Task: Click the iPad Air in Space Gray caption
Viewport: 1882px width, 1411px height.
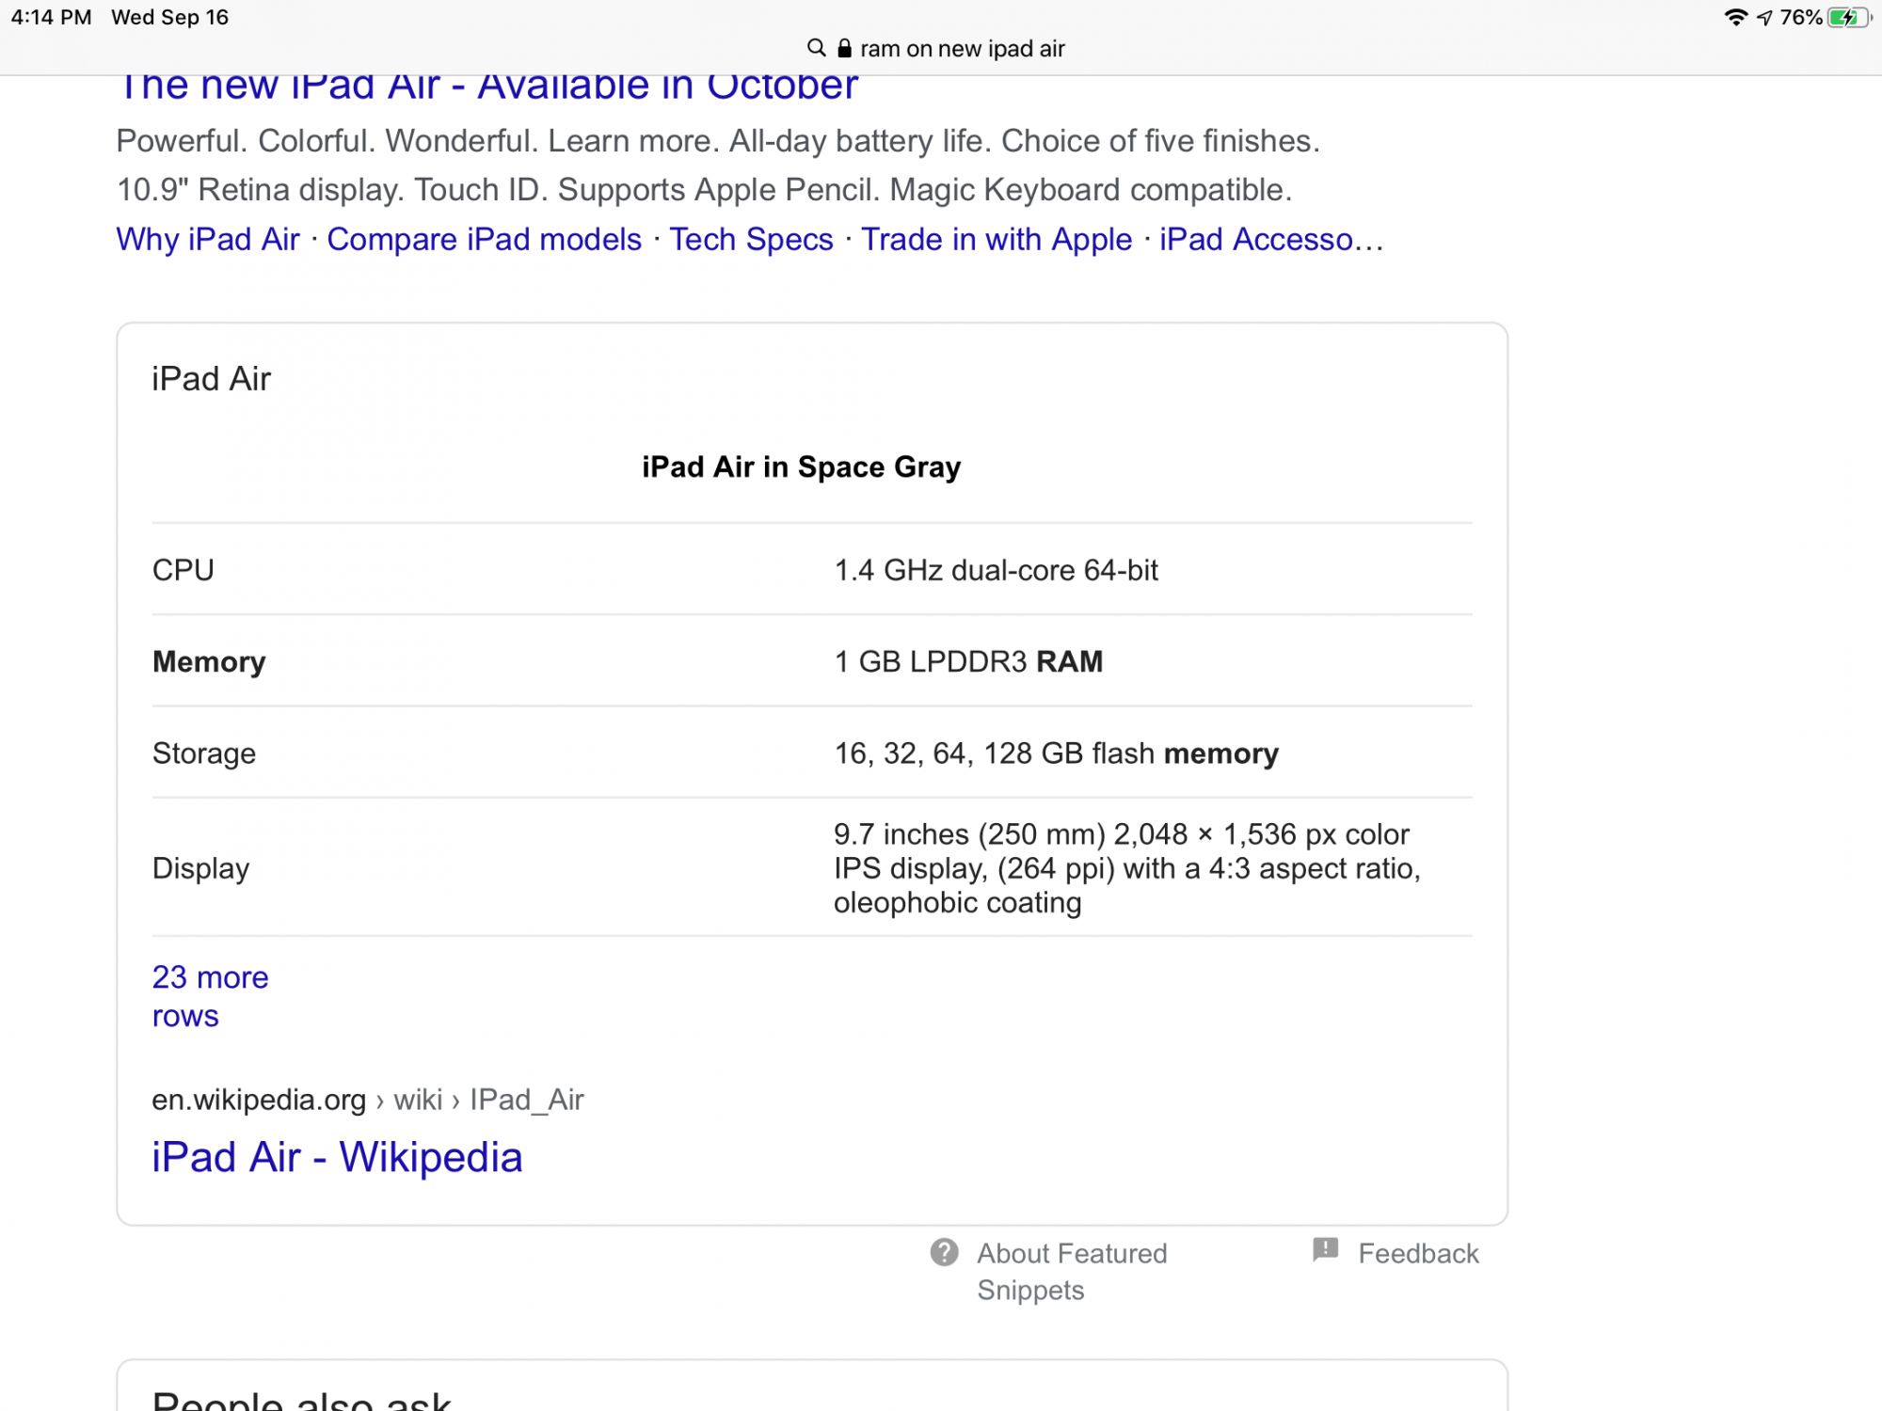Action: (802, 467)
